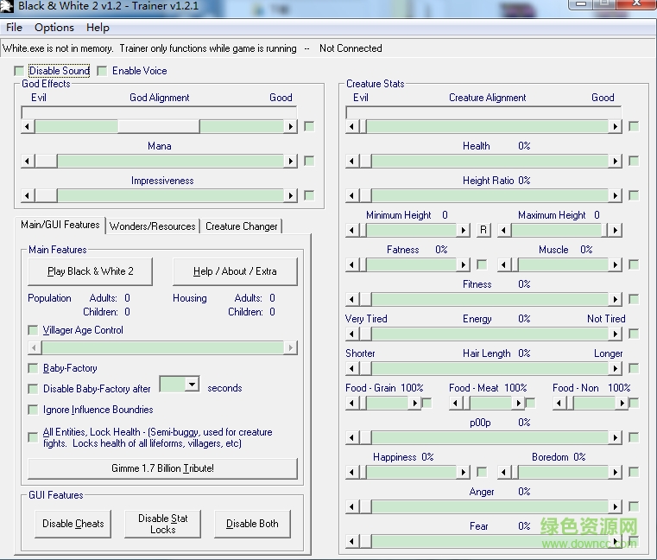Click the Fitness slider left arrow
657x560 pixels.
(352, 299)
